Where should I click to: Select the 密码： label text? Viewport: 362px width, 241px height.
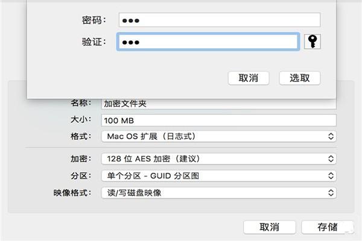pos(94,20)
